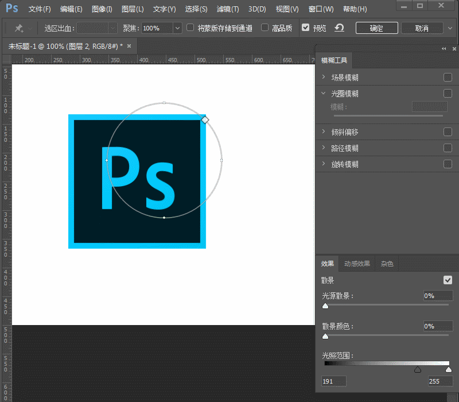This screenshot has height=402, width=459.
Task: Expand the 旋转模糊 section
Action: coord(323,164)
